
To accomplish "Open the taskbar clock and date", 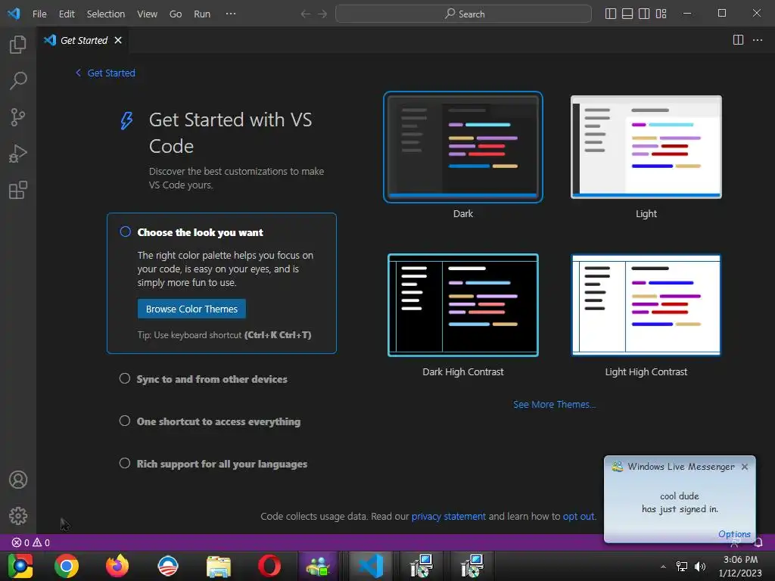I will 740,566.
